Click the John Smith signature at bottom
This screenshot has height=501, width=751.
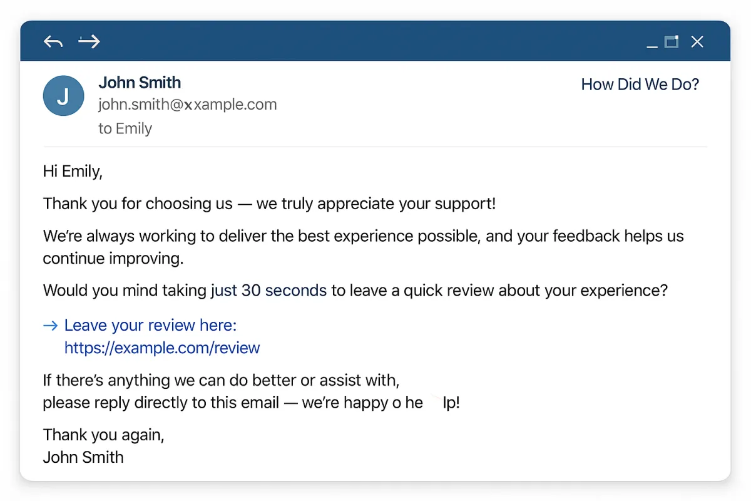pos(83,457)
